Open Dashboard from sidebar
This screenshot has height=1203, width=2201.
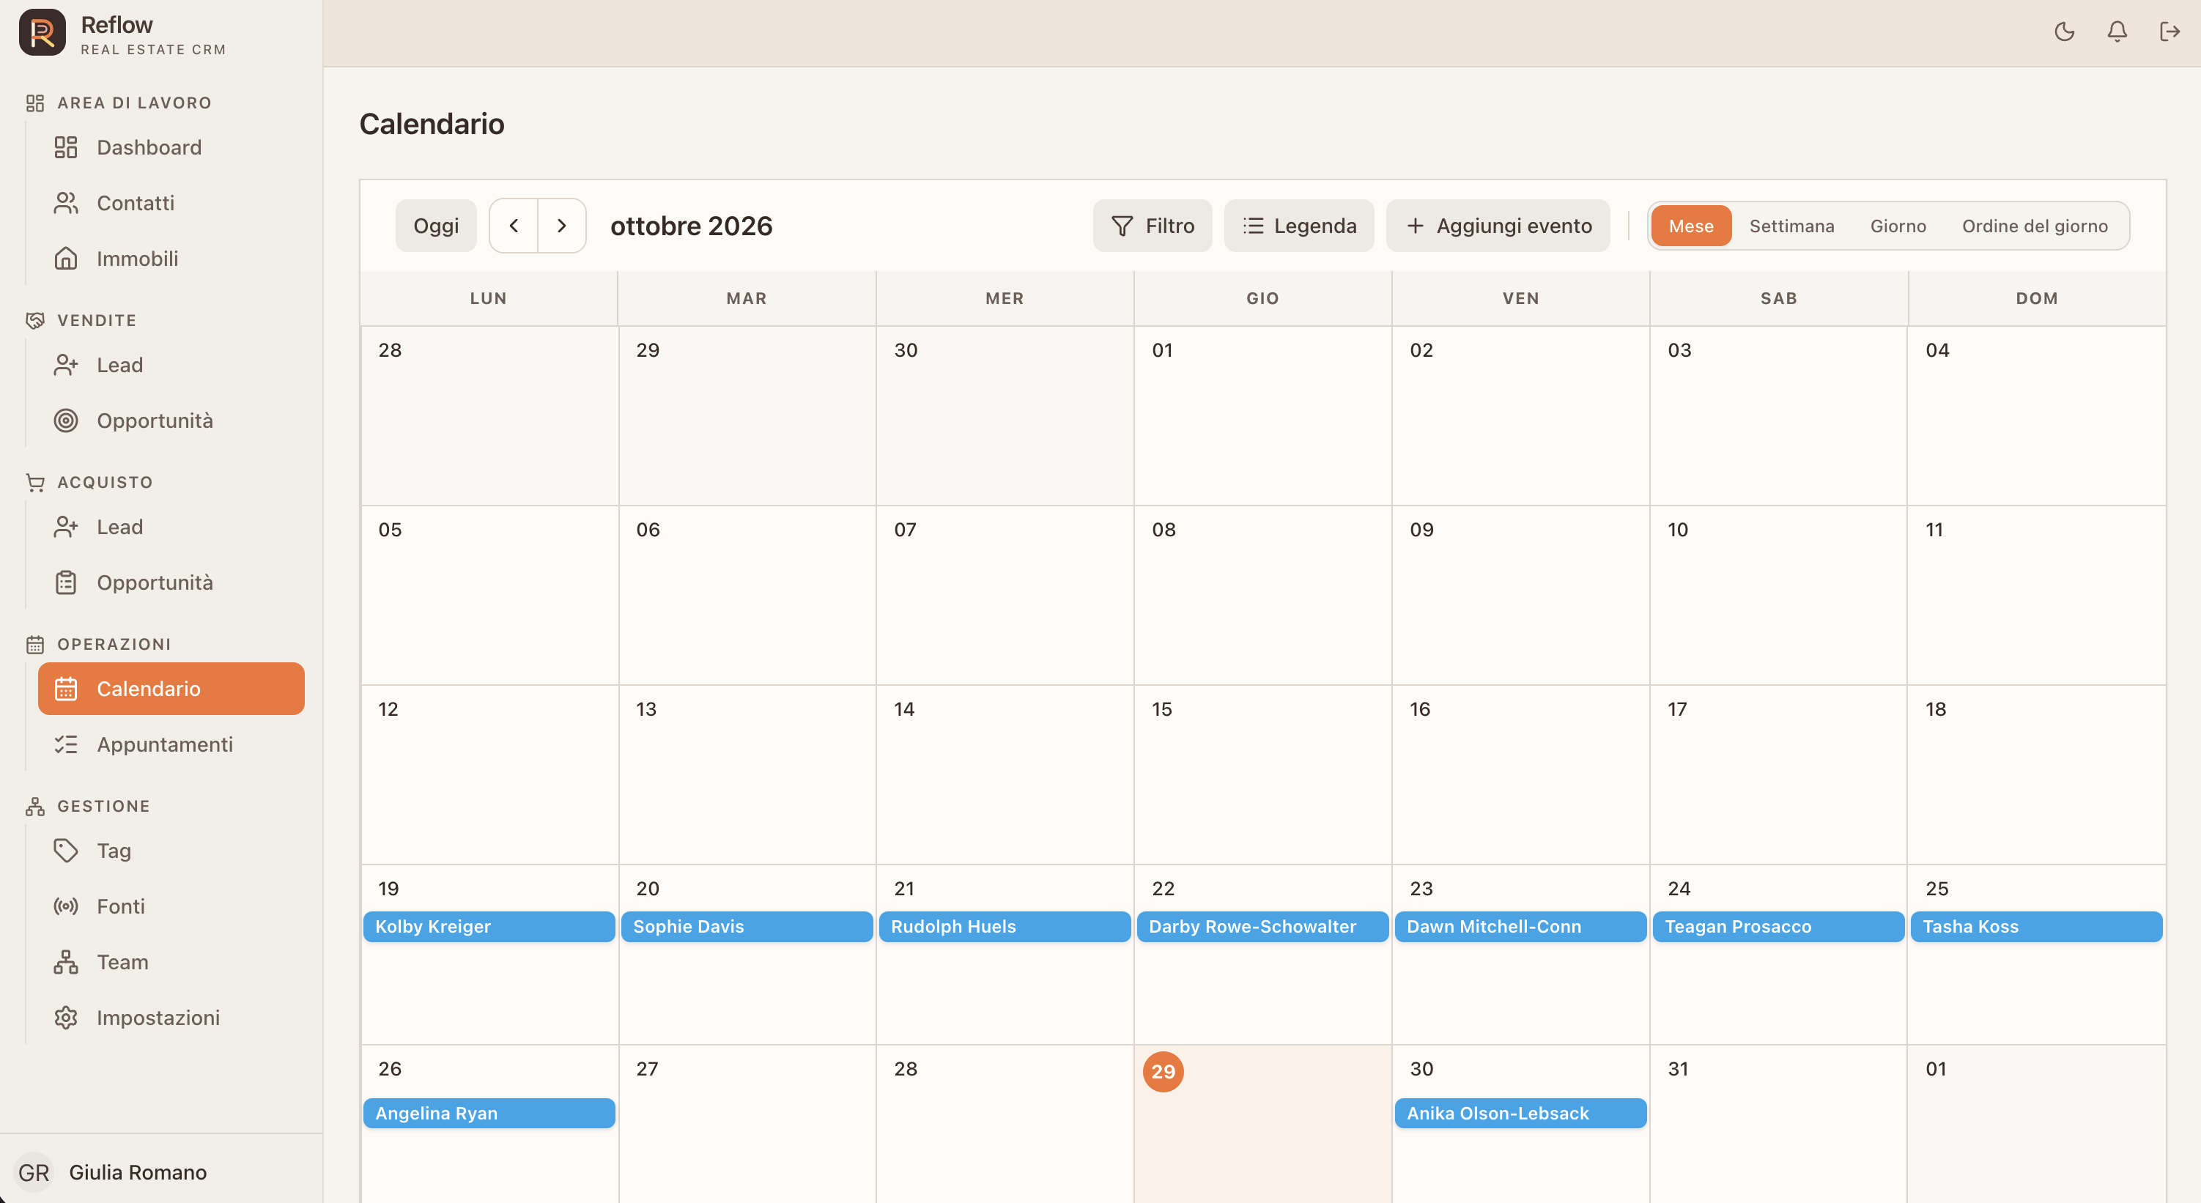coord(171,147)
